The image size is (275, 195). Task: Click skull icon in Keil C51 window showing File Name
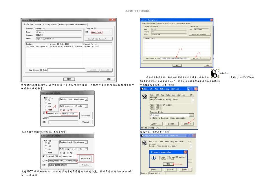[144, 97]
